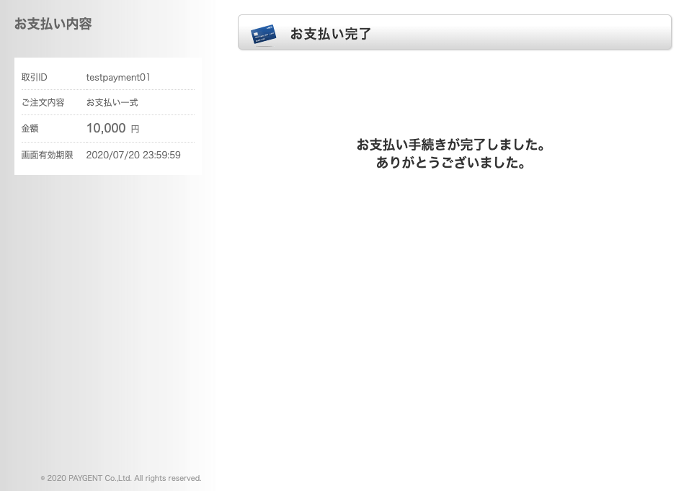Select transaction ID value testpayment01
The width and height of the screenshot is (689, 491).
[118, 77]
